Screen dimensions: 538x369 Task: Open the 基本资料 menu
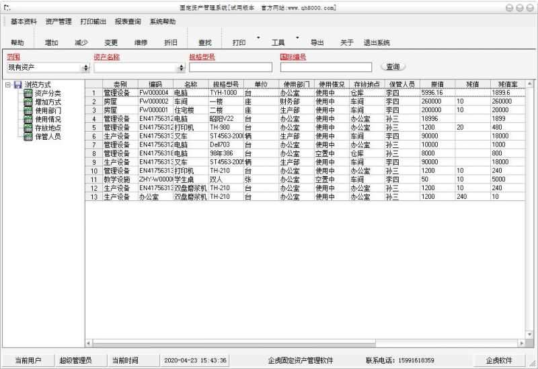tap(24, 22)
